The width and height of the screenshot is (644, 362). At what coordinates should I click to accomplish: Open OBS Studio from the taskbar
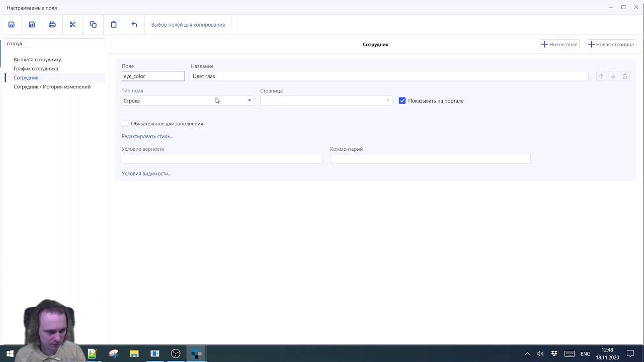pos(176,353)
